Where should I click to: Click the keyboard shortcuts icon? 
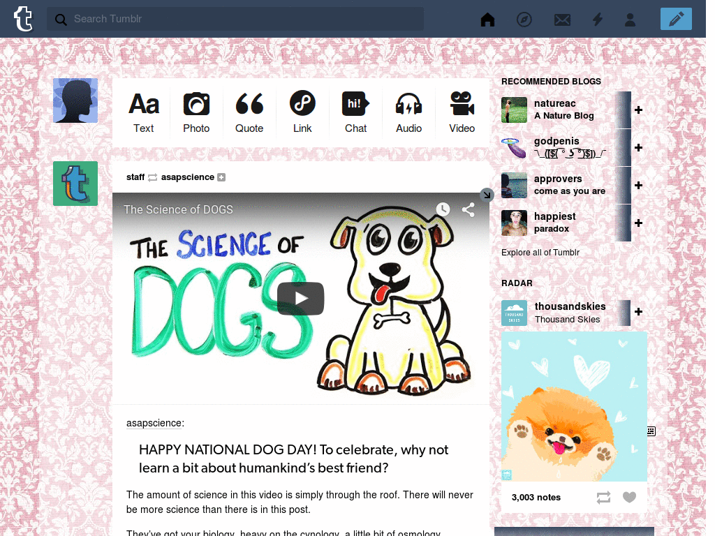coord(651,431)
